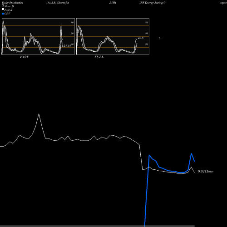Image resolution: width=227 pixels, height=227 pixels.
Task: Click the '(14,3,3) Charts for' text
Action: click(58, 3)
